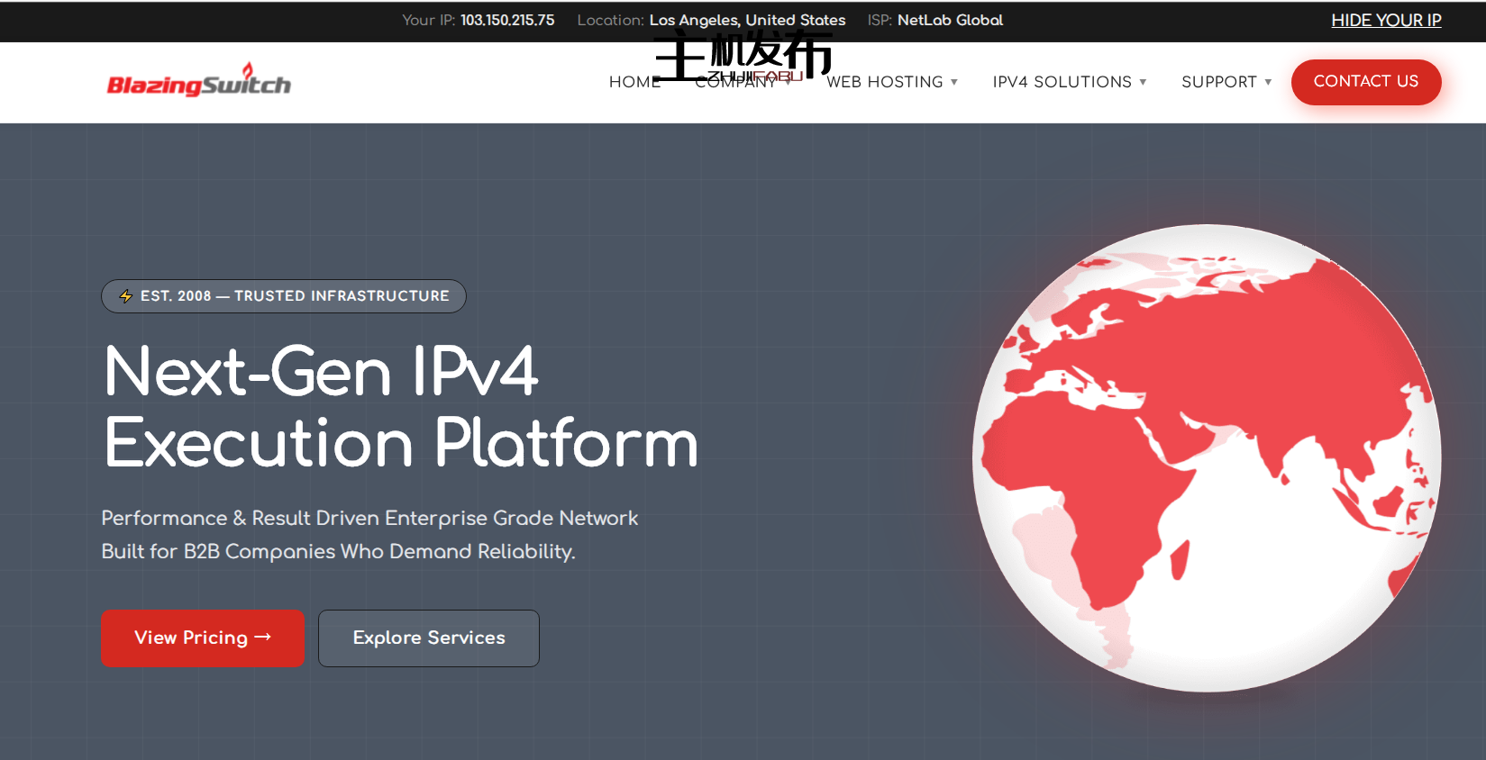Click the IP address 103.150.215.75

coord(507,20)
